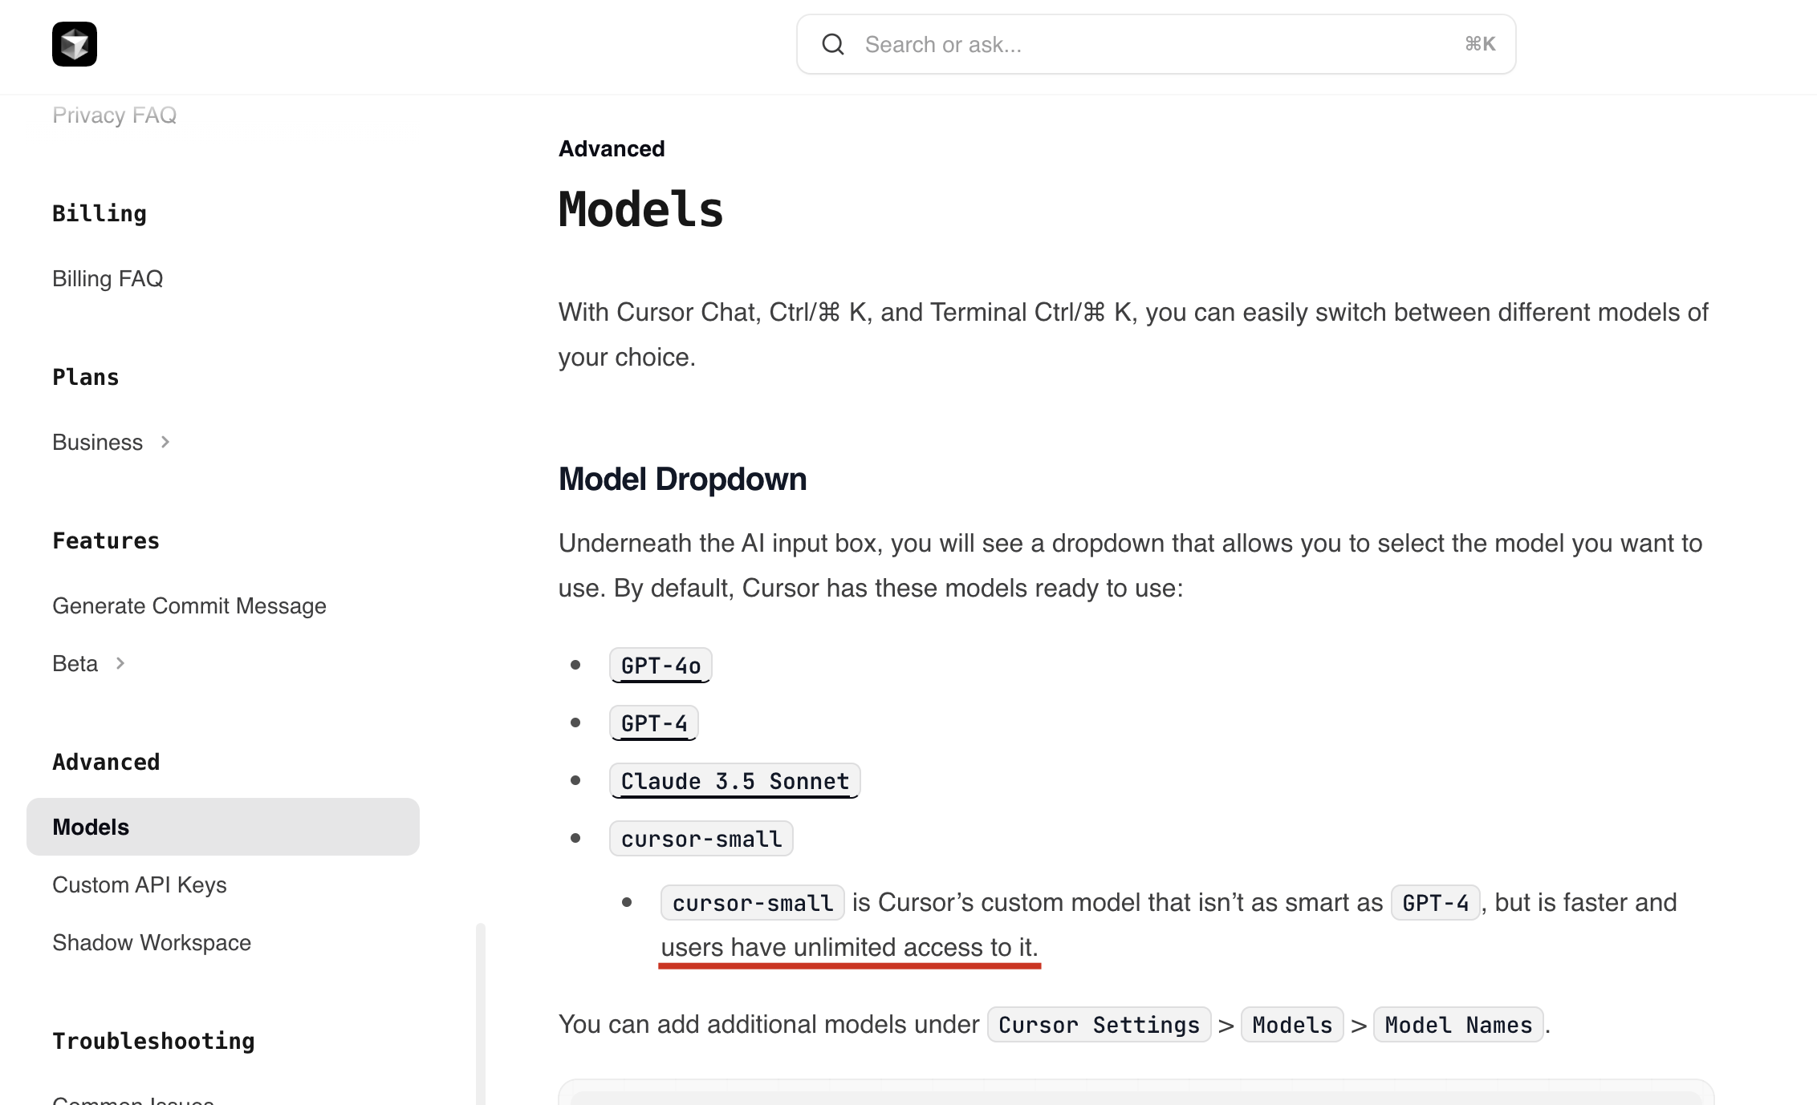1817x1105 pixels.
Task: Click the Plans section heading
Action: point(86,377)
